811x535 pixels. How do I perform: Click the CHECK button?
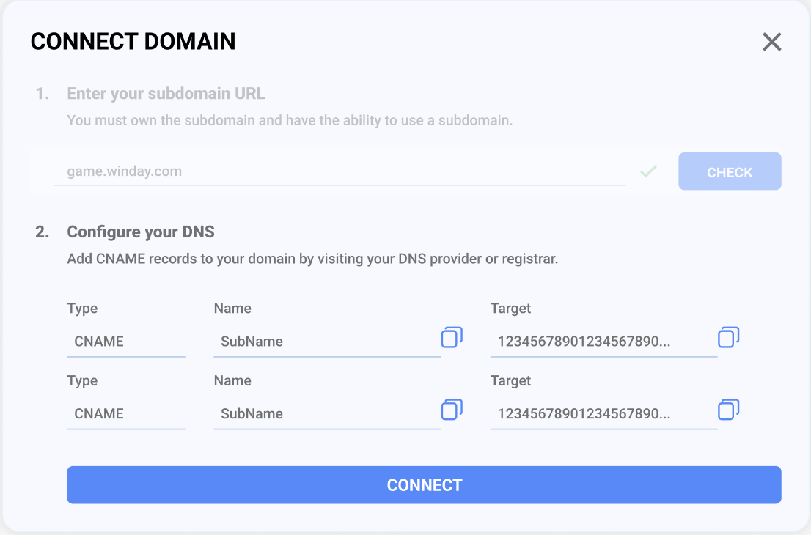[x=730, y=171]
